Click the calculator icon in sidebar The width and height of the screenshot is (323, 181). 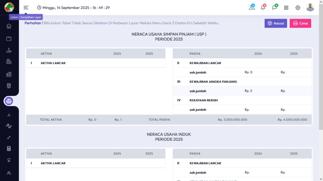pyautogui.click(x=9, y=148)
